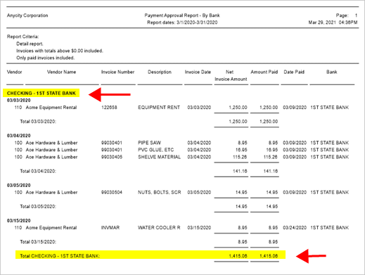The image size is (365, 275).
Task: Click the Description column header
Action: pos(160,72)
